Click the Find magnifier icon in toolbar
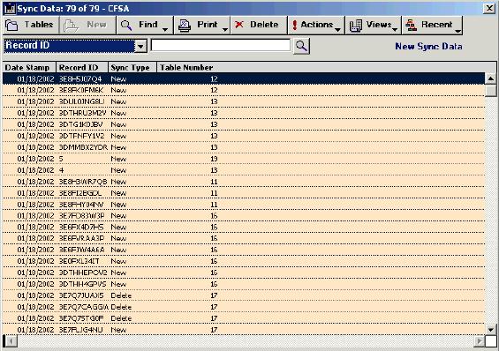Viewport: 499px width, 351px height. coord(126,26)
